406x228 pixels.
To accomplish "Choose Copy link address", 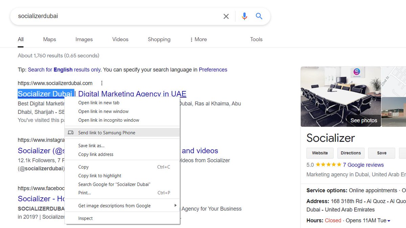I will click(122, 154).
